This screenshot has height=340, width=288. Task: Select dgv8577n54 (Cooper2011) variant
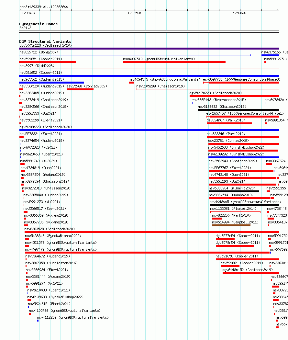238,236
